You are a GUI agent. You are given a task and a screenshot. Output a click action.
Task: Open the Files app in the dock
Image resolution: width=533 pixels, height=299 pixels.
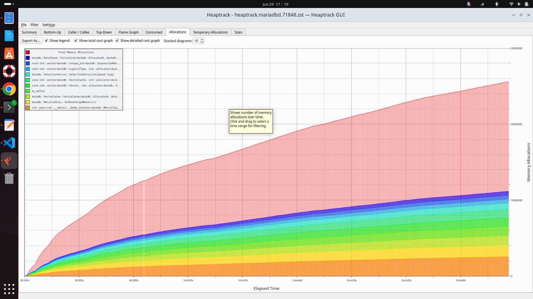(9, 18)
